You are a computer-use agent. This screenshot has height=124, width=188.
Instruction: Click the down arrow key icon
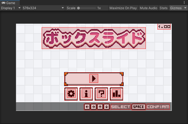point(107,107)
